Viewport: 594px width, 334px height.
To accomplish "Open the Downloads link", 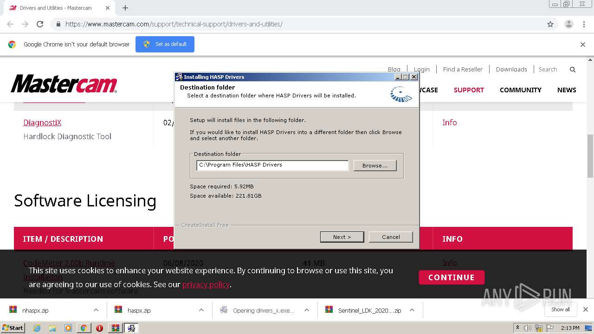I will pyautogui.click(x=511, y=69).
